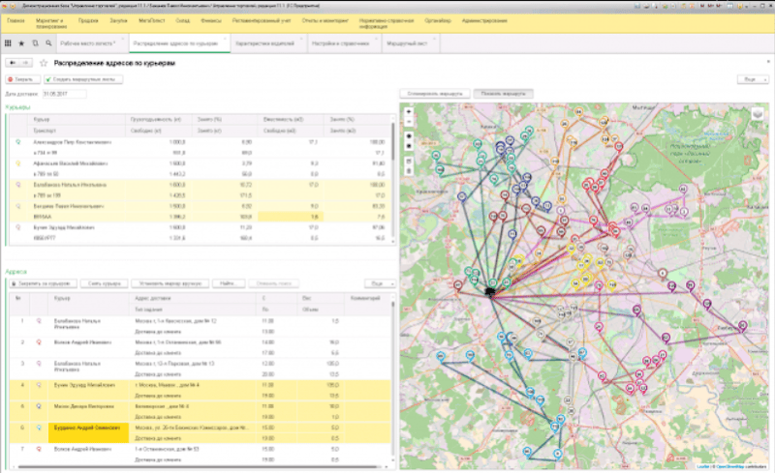Click the delivery date input field

[64, 94]
